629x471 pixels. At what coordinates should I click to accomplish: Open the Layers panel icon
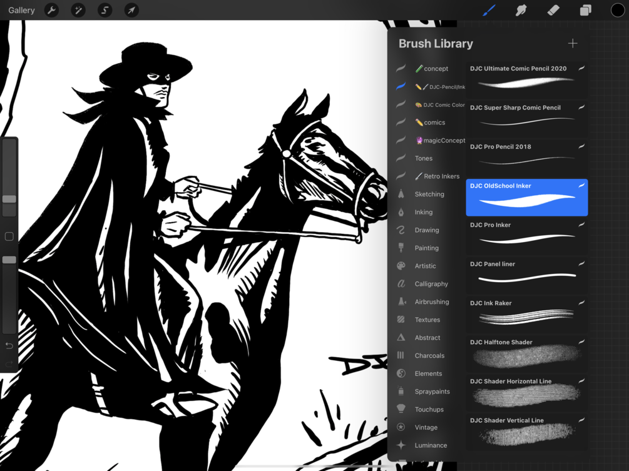tap(585, 10)
